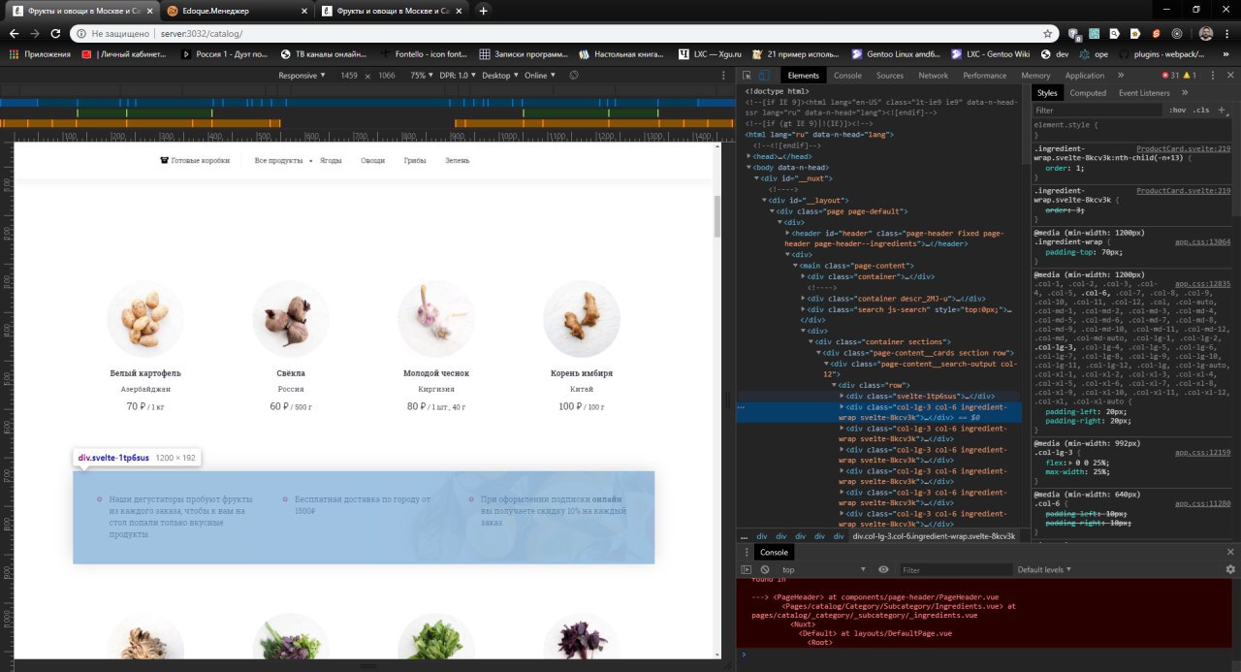Open the Computed styles tab
The height and width of the screenshot is (672, 1241).
(1087, 93)
